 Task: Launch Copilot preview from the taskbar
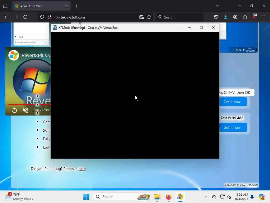coord(262,197)
